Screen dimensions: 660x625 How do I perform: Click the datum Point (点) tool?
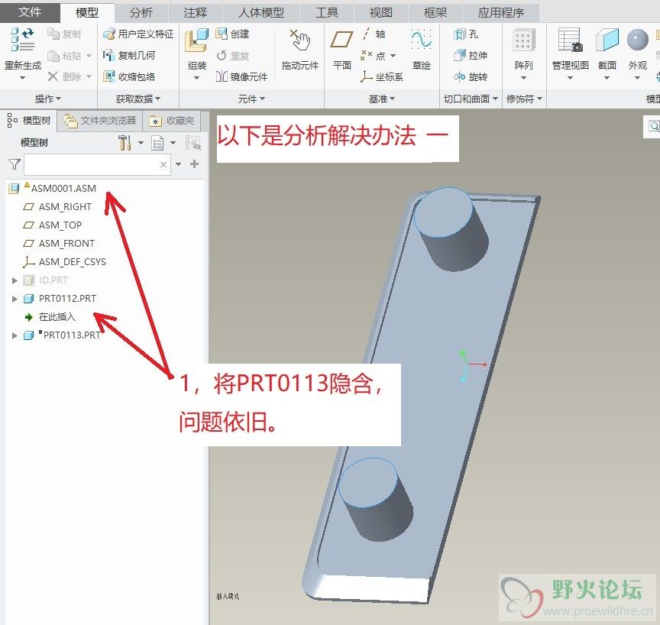373,56
